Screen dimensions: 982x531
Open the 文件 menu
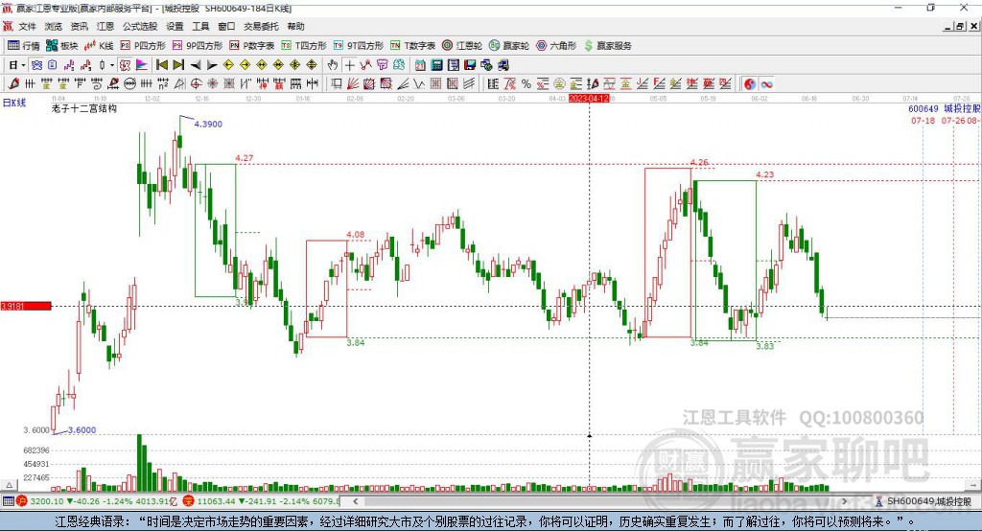click(x=27, y=26)
